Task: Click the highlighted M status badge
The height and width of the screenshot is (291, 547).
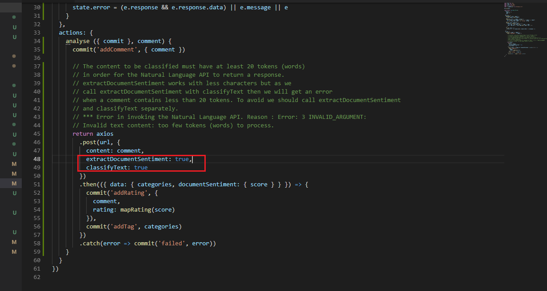Action: tap(14, 184)
